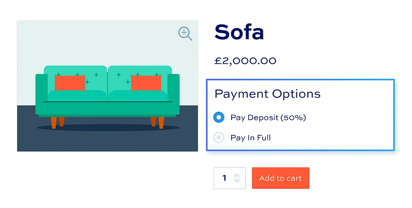Choose the Pay In Full radio button
Image resolution: width=412 pixels, height=208 pixels.
click(x=219, y=138)
